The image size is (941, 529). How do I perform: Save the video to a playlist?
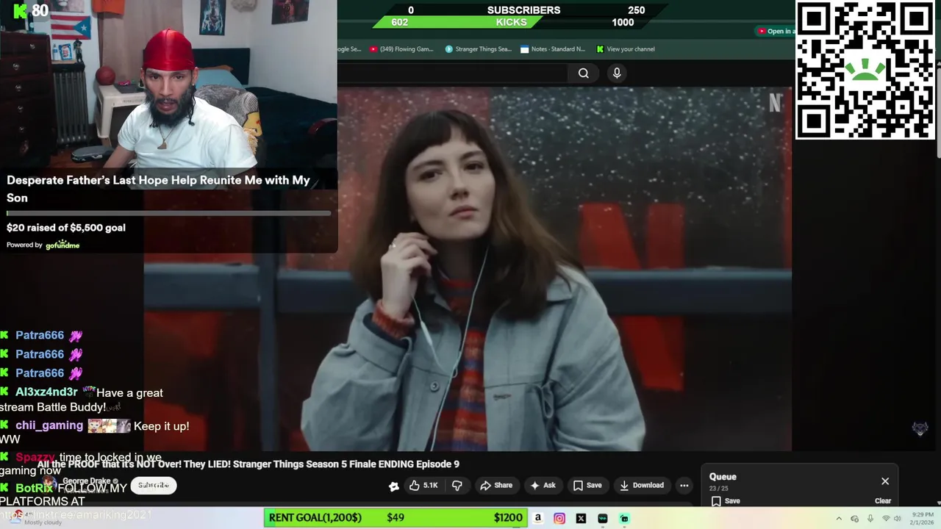[x=587, y=485]
